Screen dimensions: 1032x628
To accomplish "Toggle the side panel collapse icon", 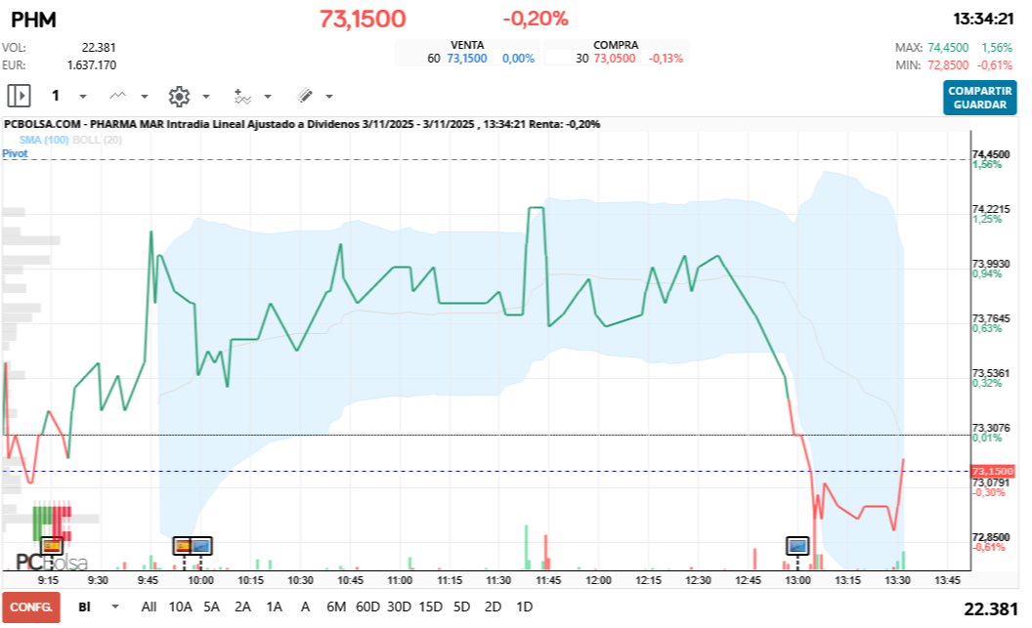I will click(x=20, y=96).
